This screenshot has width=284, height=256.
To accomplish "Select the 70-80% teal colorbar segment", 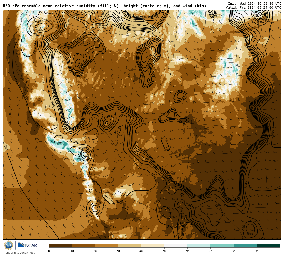I will (222, 246).
